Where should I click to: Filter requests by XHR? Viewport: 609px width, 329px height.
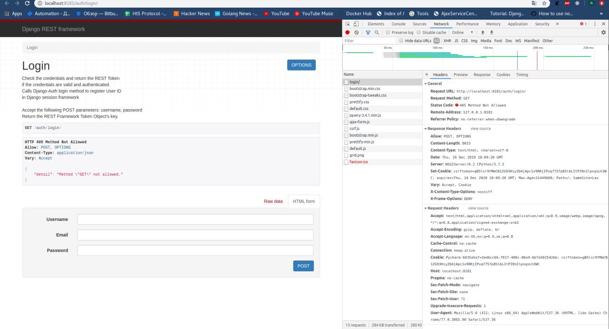447,41
